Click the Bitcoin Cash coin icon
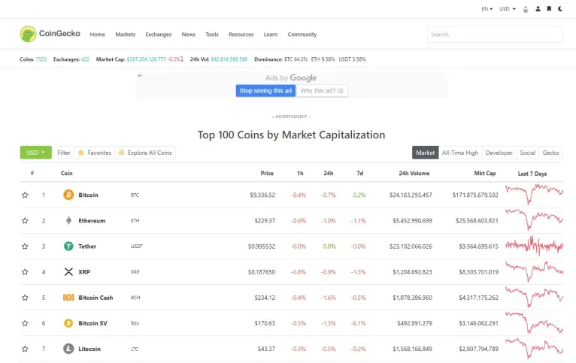Screen dimensions: 576x363 68,298
